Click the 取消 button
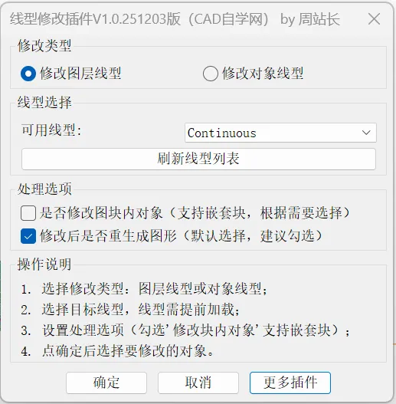Screen dimensions: 396x404 [x=198, y=383]
